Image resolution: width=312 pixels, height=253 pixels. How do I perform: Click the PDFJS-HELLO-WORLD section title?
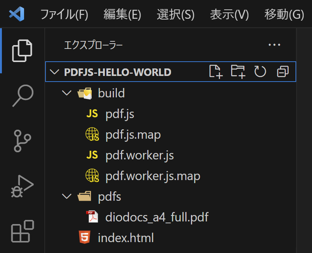pyautogui.click(x=118, y=72)
